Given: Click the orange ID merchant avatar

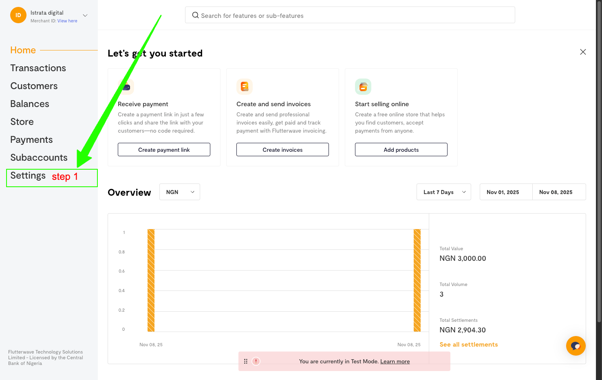Looking at the screenshot, I should click(18, 15).
